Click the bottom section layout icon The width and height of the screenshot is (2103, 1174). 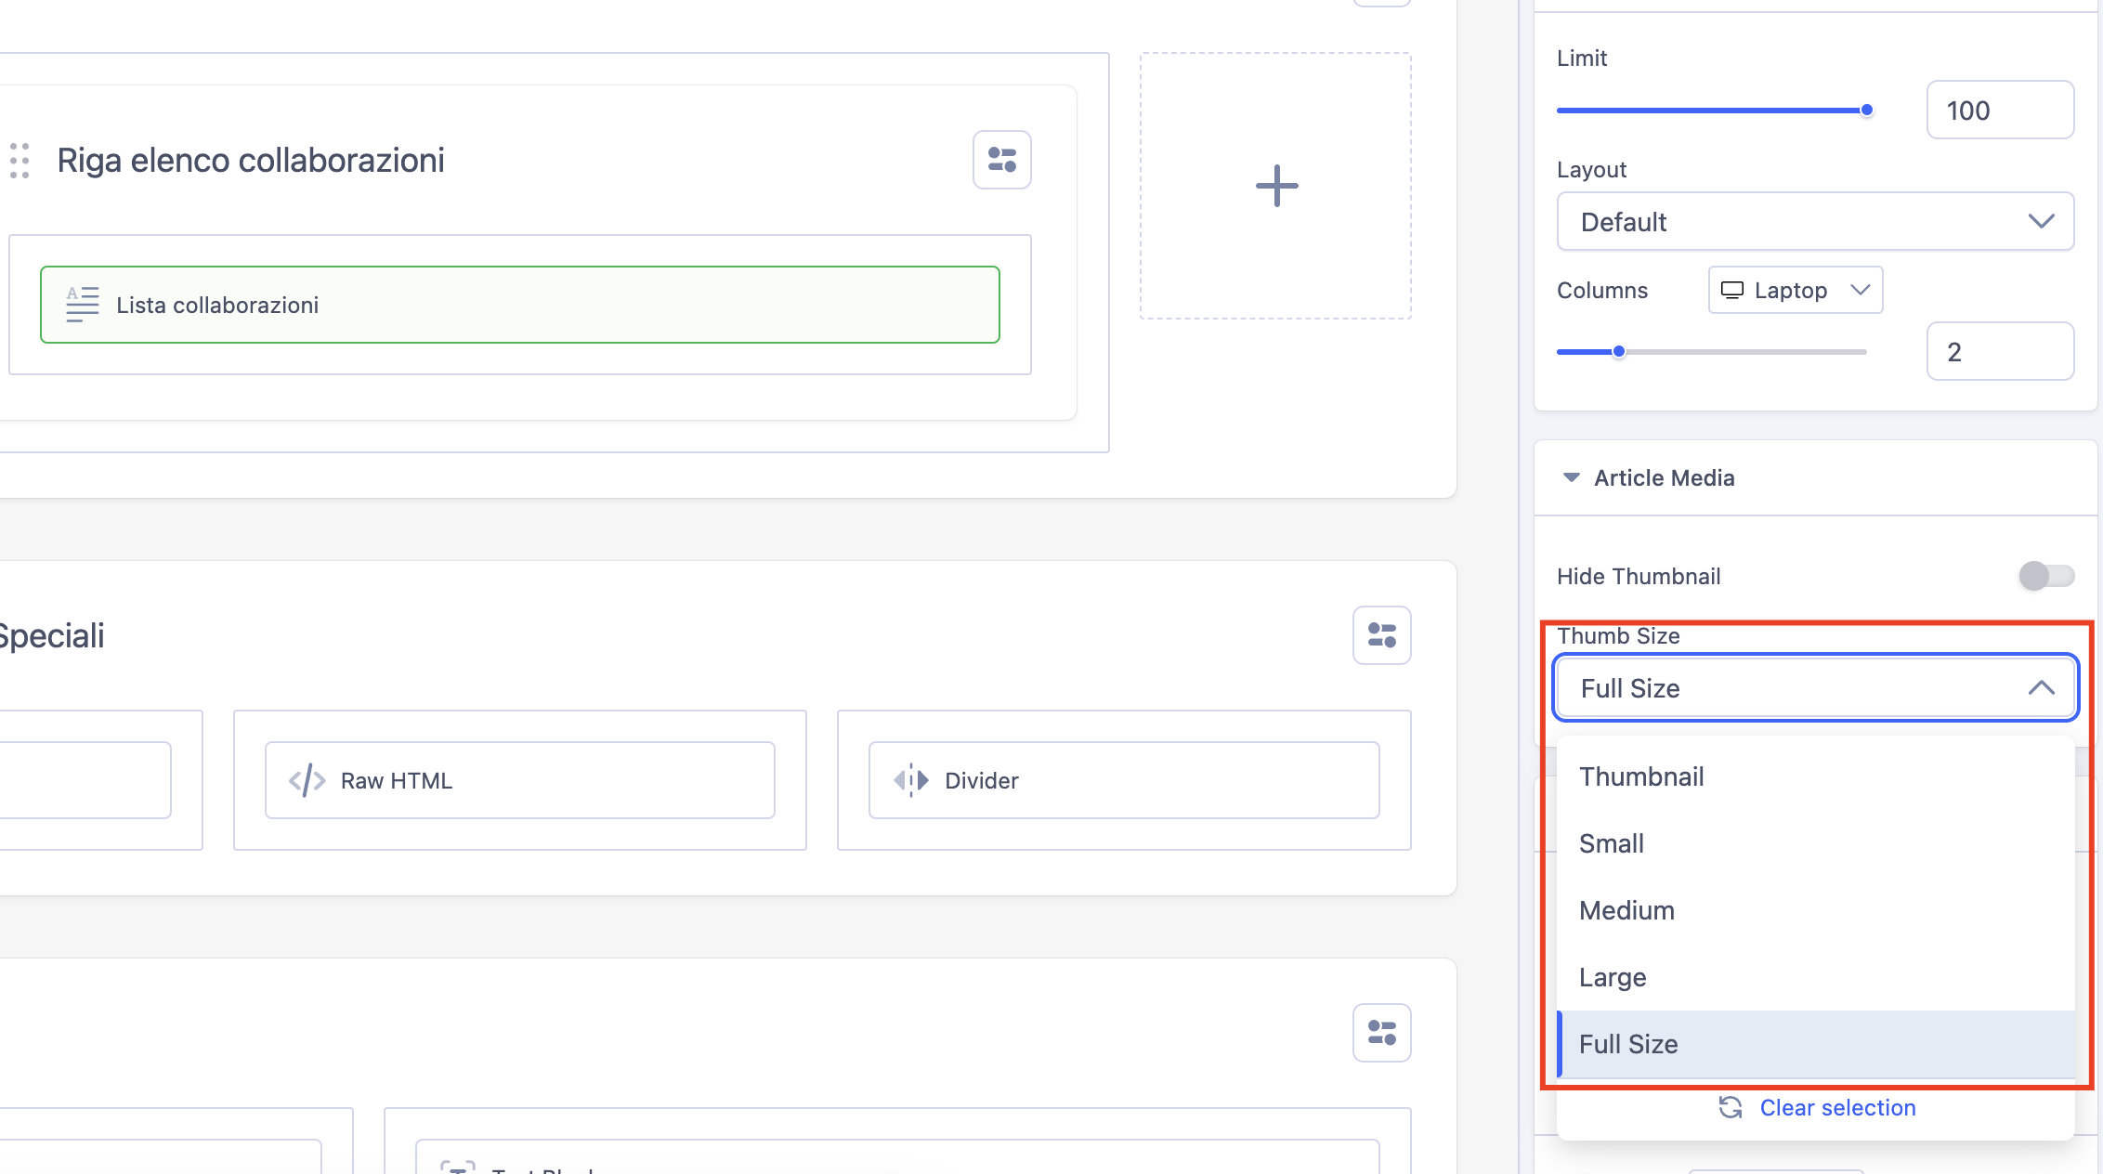1379,1033
